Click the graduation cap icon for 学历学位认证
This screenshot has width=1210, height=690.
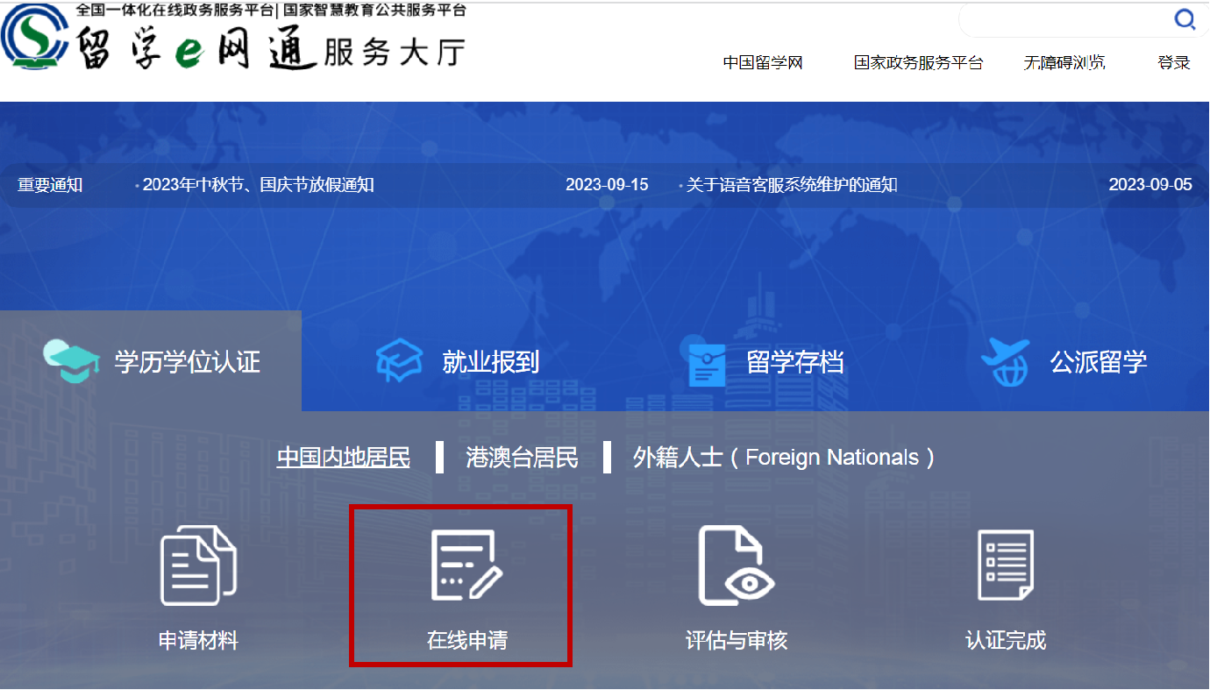[71, 361]
